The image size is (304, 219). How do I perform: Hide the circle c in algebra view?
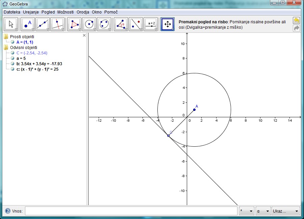click(12, 69)
